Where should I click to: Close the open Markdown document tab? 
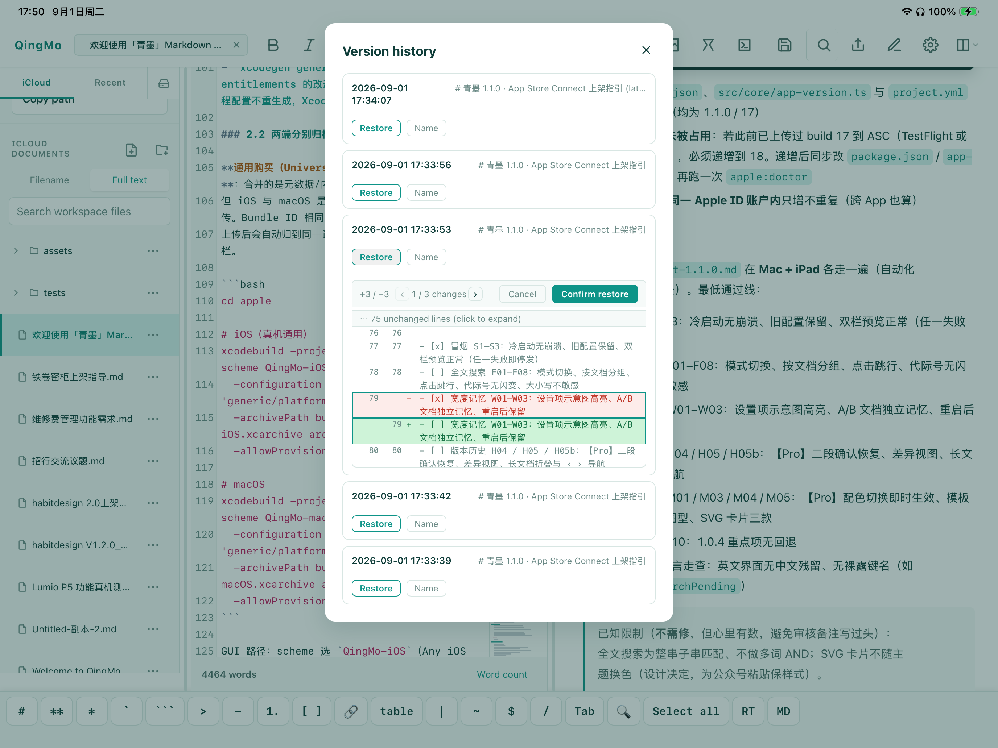click(x=236, y=45)
